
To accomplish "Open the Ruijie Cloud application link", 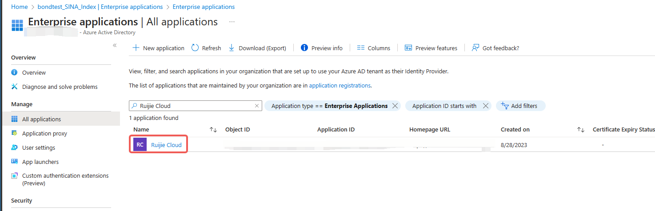I will pos(166,145).
